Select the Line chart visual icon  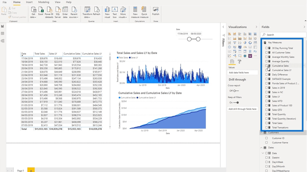pos(229,39)
